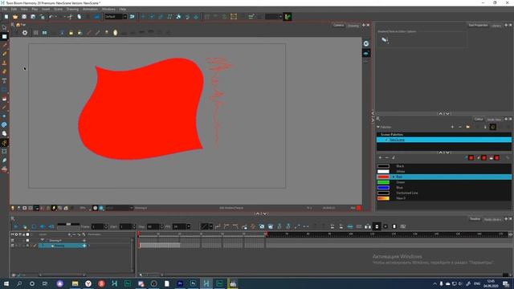Click the green render icon in top toolbar
Image resolution: width=514 pixels, height=289 pixels.
point(288,17)
